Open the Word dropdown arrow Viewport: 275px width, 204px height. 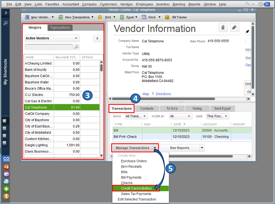click(x=159, y=17)
